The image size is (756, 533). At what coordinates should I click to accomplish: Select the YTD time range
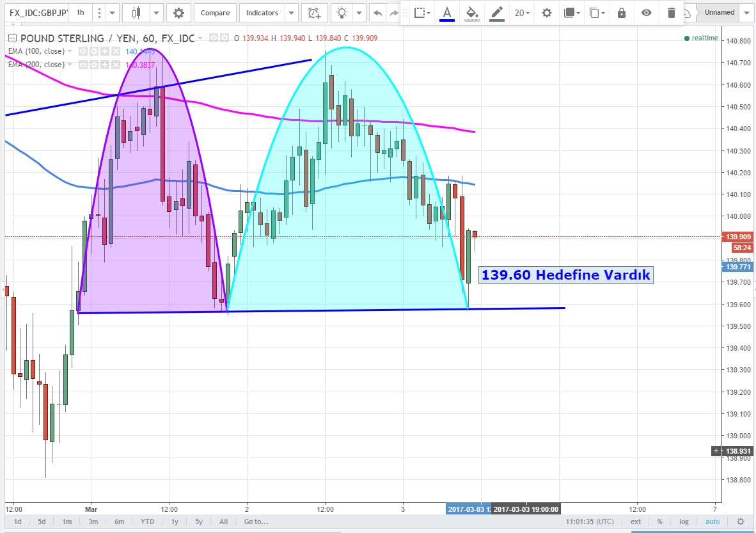147,521
